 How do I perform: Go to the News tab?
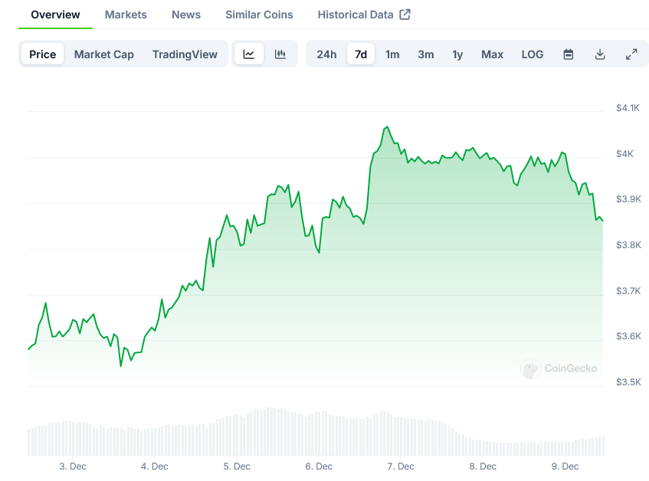(x=186, y=15)
